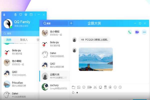150x100 pixels.
Task: Select zachary in chat window contact list
Action: tap(54, 87)
